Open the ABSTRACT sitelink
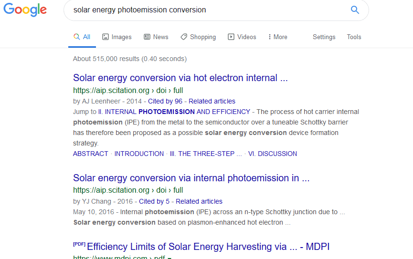 (x=91, y=154)
